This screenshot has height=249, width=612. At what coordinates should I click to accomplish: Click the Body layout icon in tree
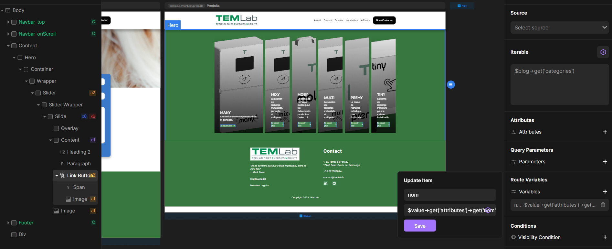click(x=8, y=10)
